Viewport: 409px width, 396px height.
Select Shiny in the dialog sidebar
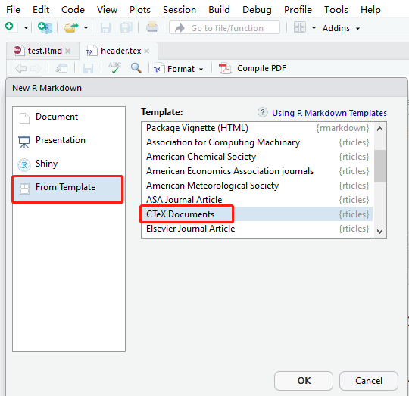click(69, 164)
